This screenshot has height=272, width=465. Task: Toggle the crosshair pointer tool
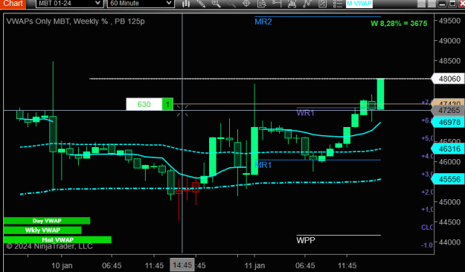246,4
